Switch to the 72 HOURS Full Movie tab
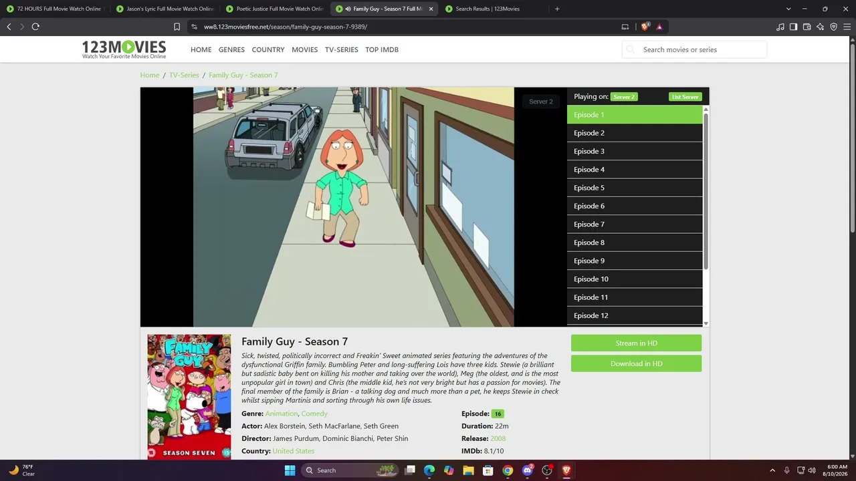The image size is (856, 481). 55,9
